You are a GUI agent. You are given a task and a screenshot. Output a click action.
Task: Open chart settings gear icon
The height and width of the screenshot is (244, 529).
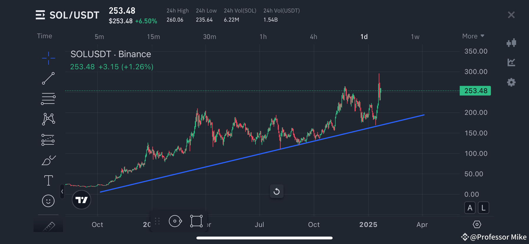coord(511,82)
